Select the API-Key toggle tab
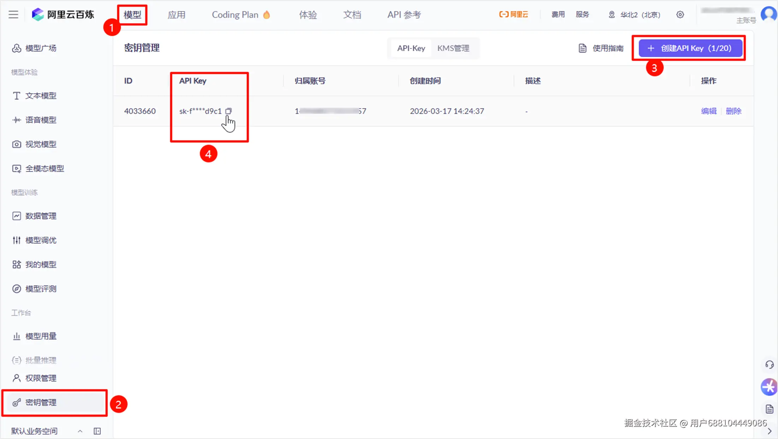The height and width of the screenshot is (439, 778). click(x=411, y=48)
